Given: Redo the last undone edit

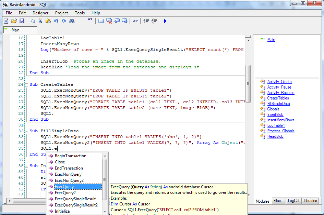Looking at the screenshot, I should [64, 21].
